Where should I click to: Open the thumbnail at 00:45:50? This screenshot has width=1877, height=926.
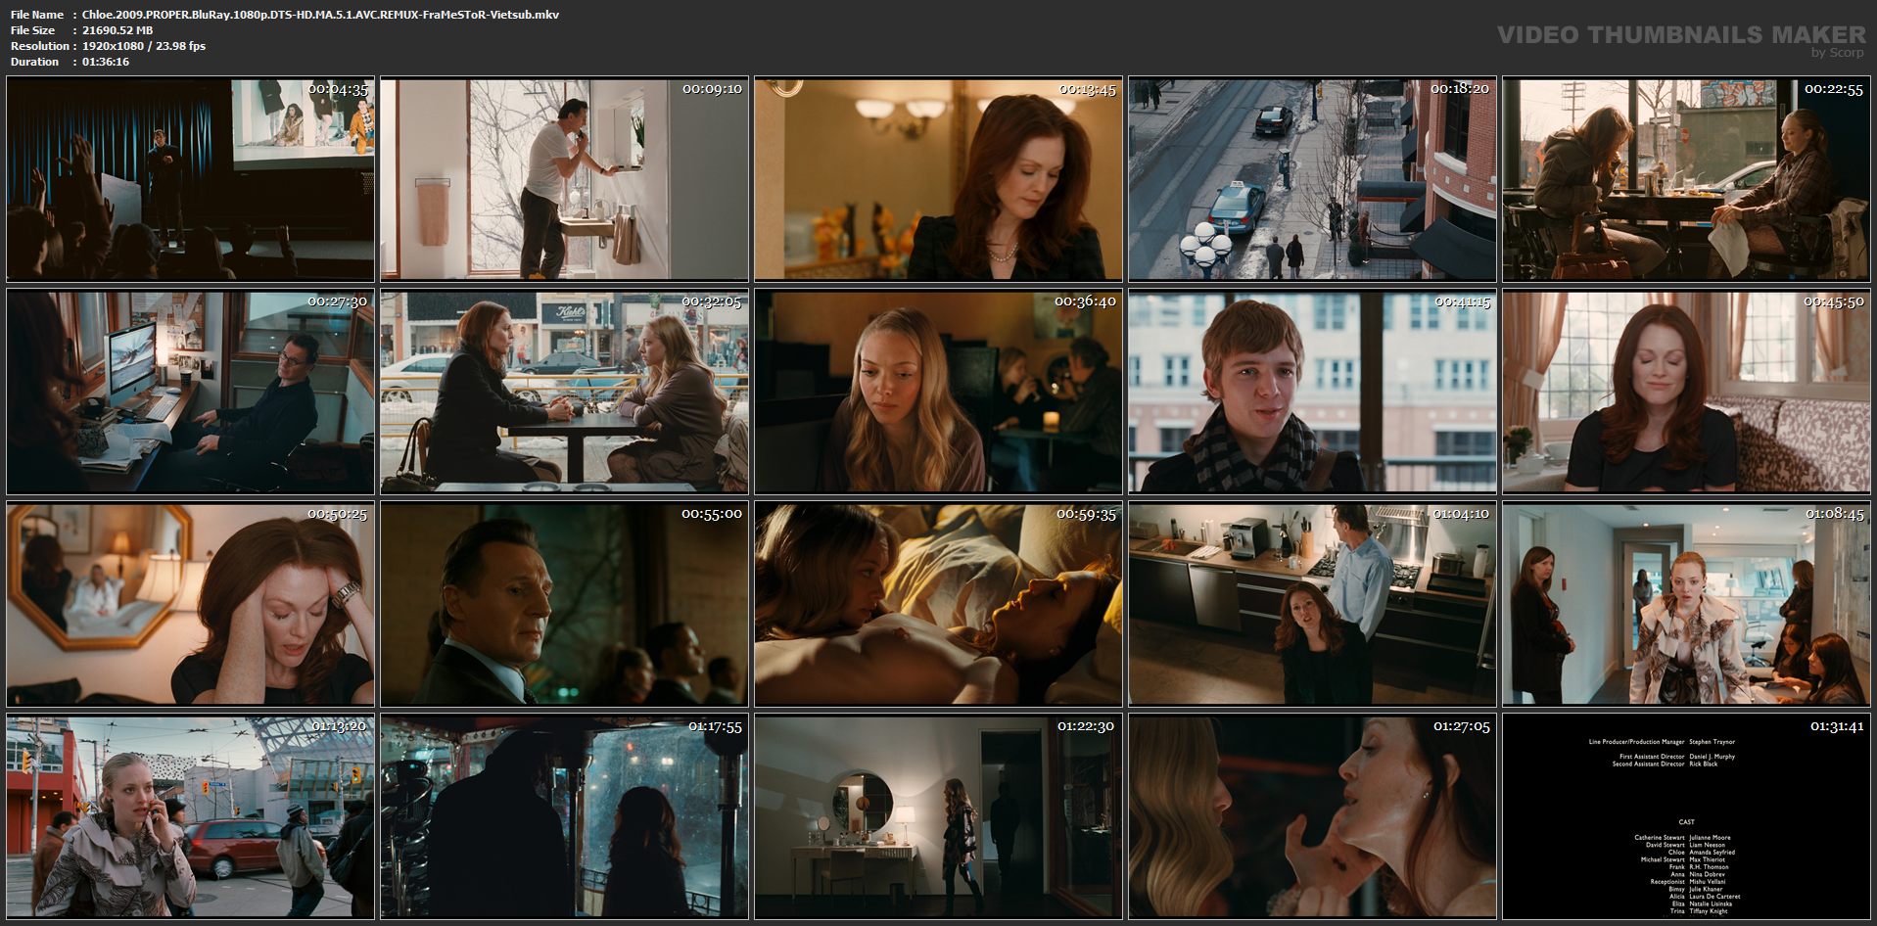pos(1686,392)
